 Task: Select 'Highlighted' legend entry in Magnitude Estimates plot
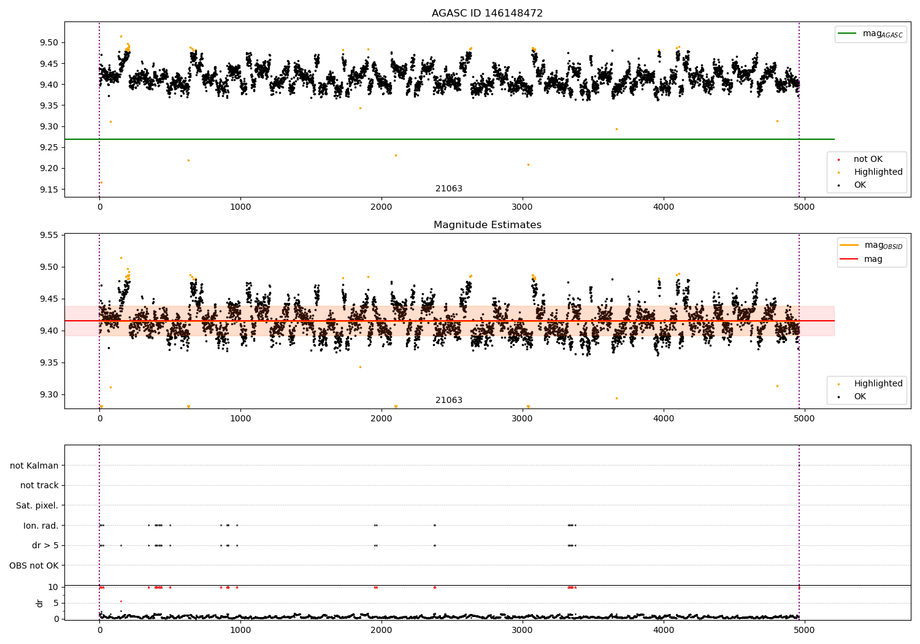tap(878, 384)
